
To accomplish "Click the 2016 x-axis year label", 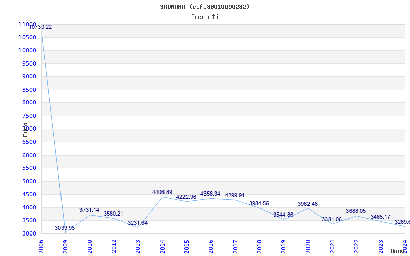I will pyautogui.click(x=211, y=247).
